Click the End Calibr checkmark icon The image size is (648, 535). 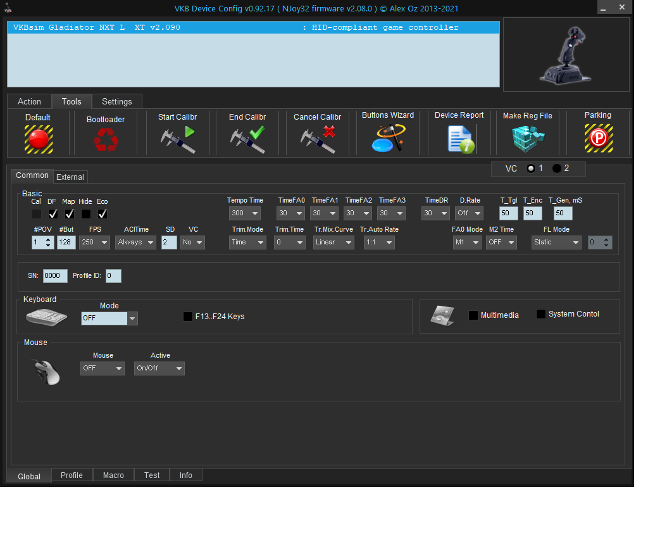pos(247,139)
